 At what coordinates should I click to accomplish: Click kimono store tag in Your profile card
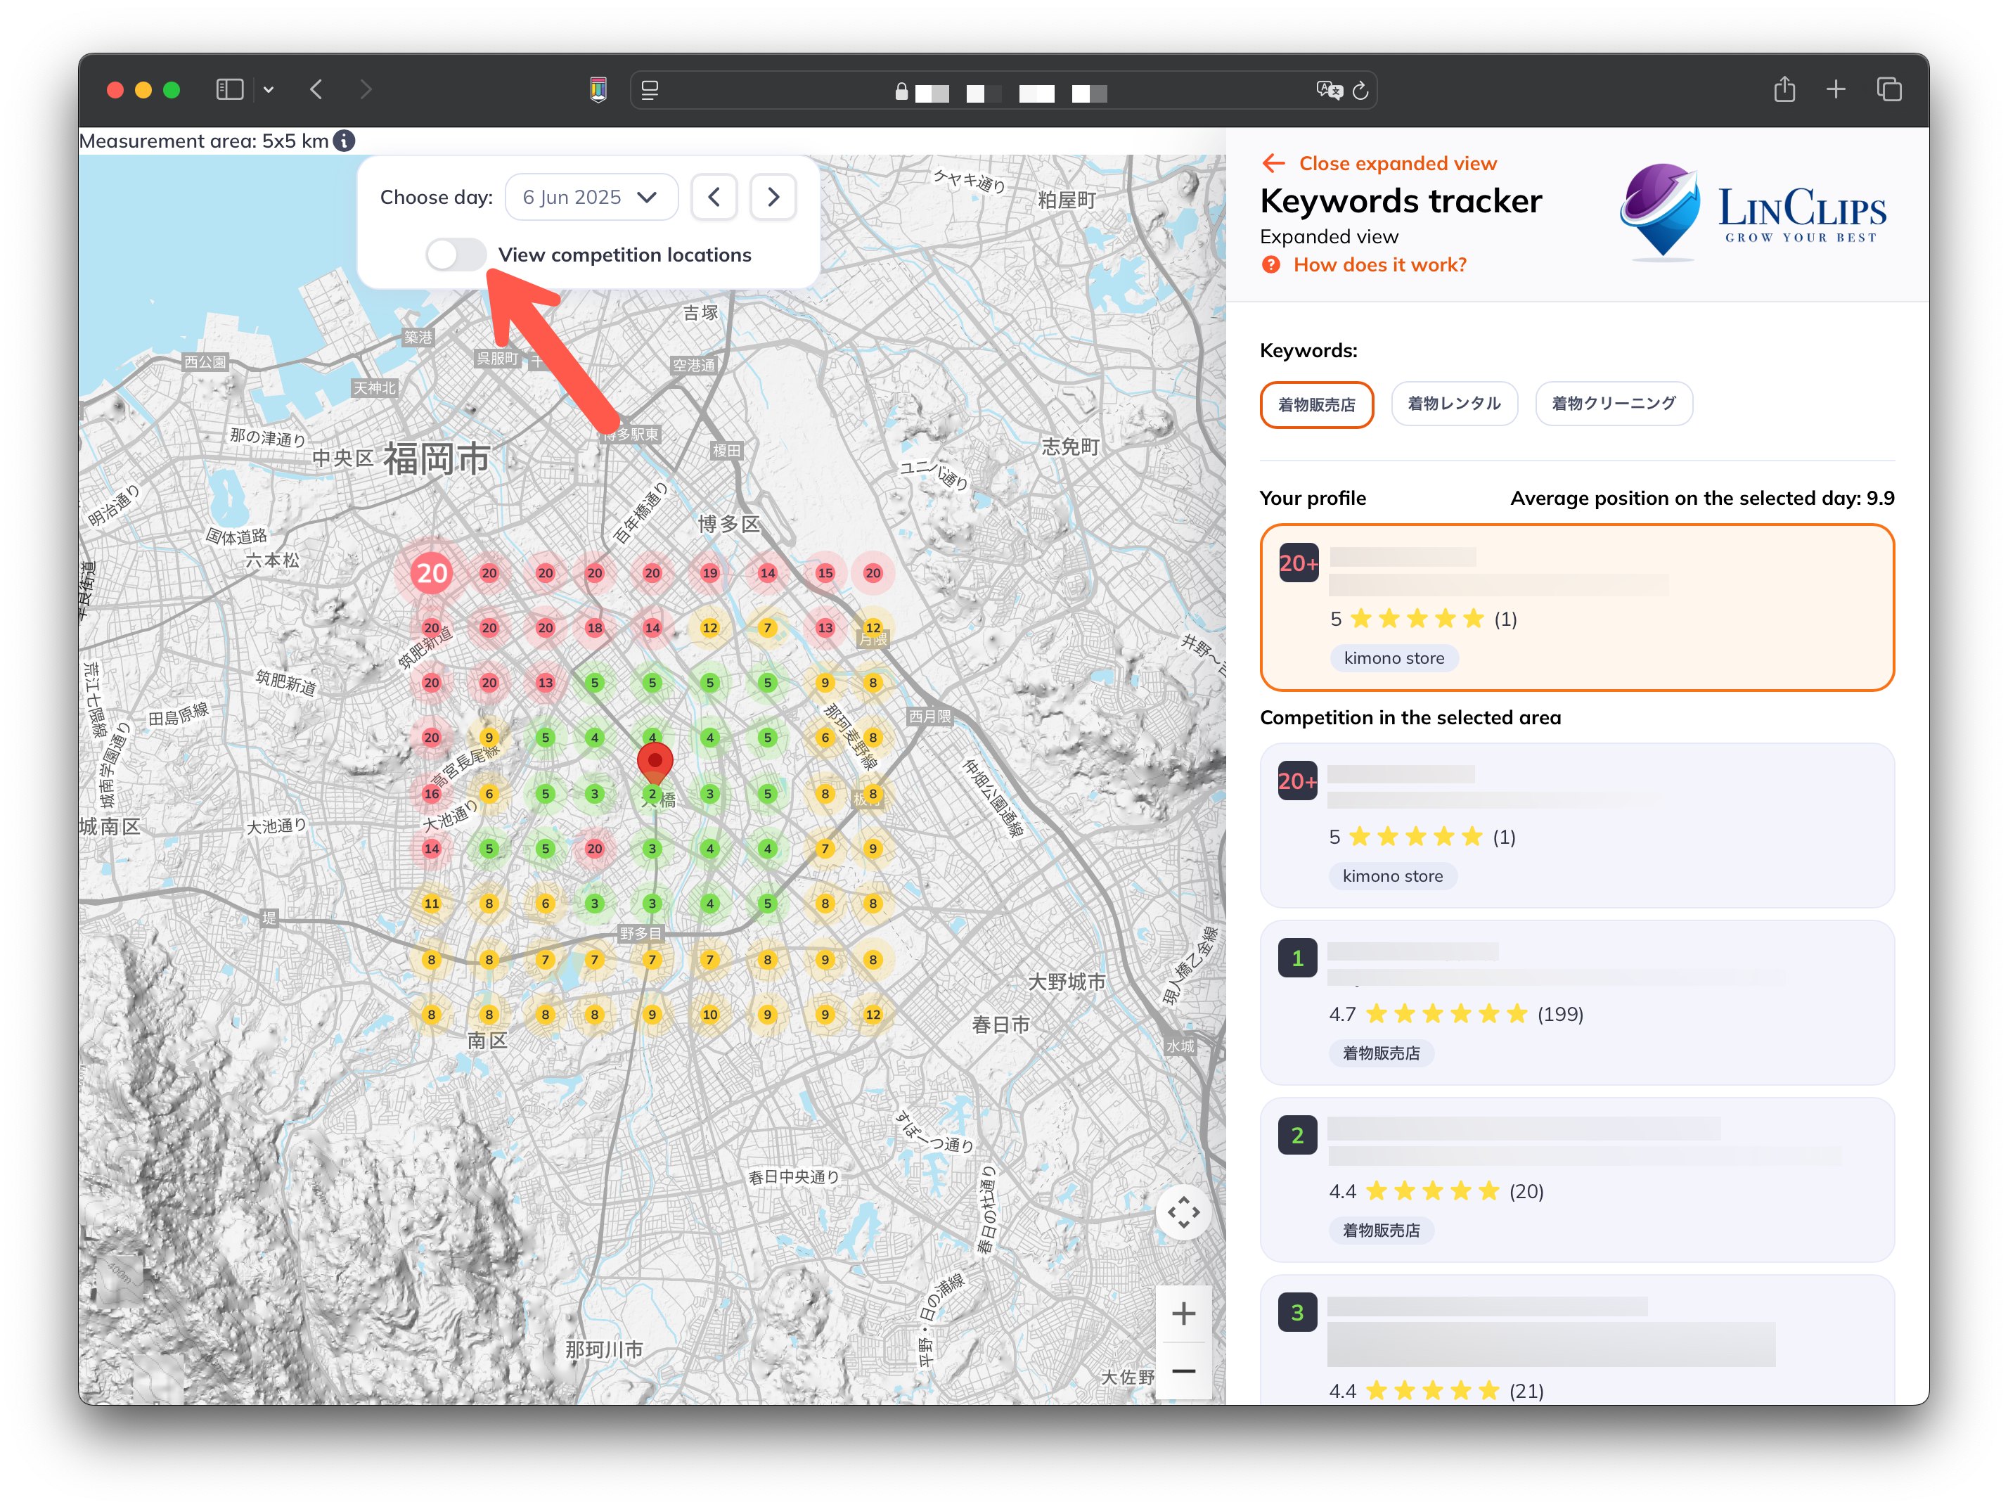1394,658
